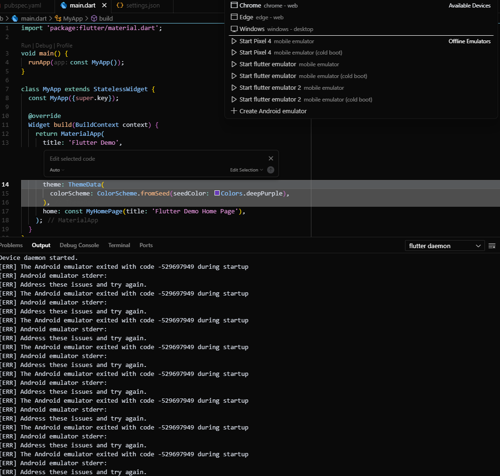Select the main.dart breadcrumb
The width and height of the screenshot is (500, 476).
34,18
